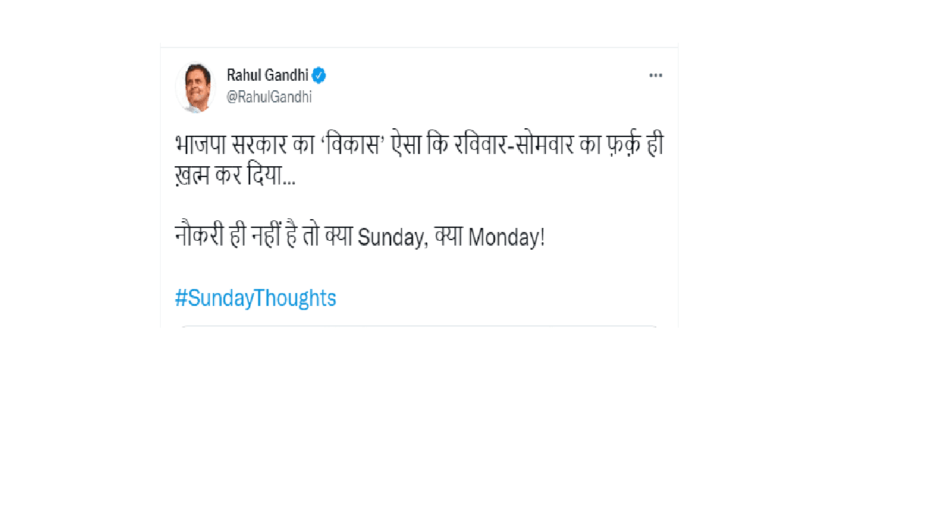Click the blue verified badge beside the name
The width and height of the screenshot is (926, 521).
[x=319, y=75]
